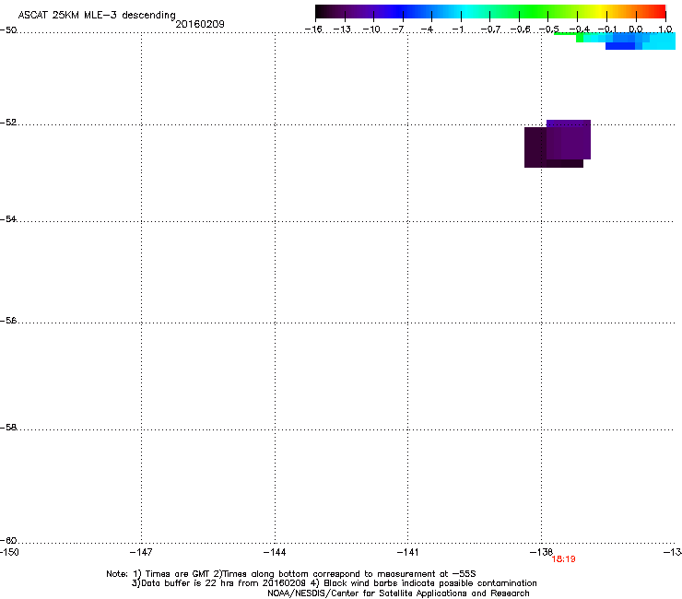This screenshot has width=682, height=599.
Task: Click the -52 latitude axis label
Action: click(x=8, y=123)
